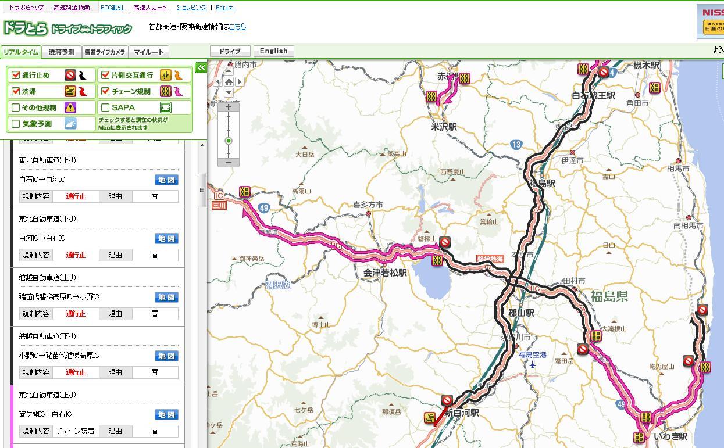The height and width of the screenshot is (448, 724).
Task: Click the congestion car legend icon
Action: click(x=70, y=91)
